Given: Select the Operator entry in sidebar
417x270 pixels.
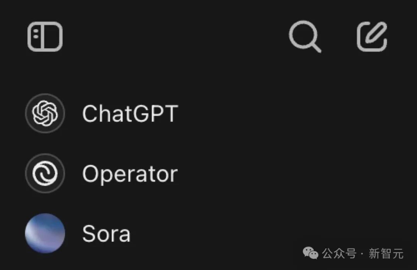Looking at the screenshot, I should pyautogui.click(x=130, y=174).
